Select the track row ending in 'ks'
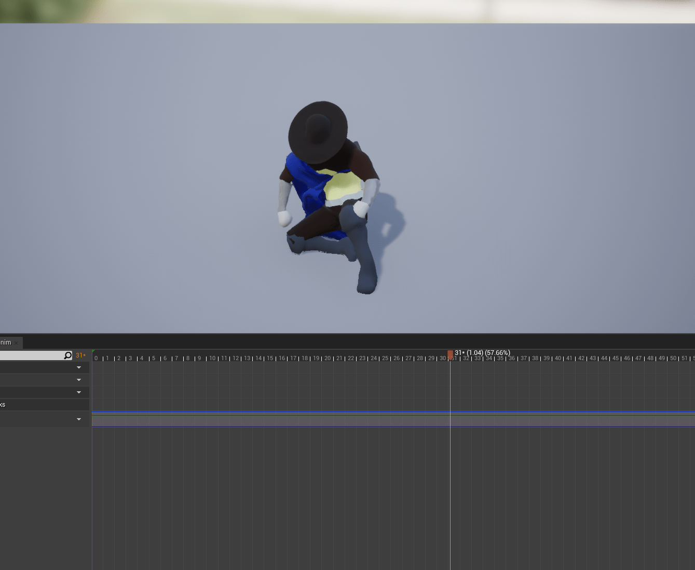This screenshot has height=570, width=695. (42, 405)
